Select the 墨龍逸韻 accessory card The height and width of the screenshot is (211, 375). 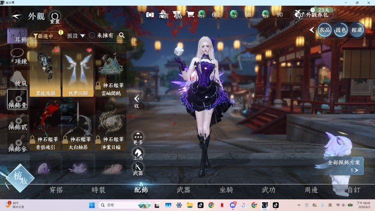(45, 72)
